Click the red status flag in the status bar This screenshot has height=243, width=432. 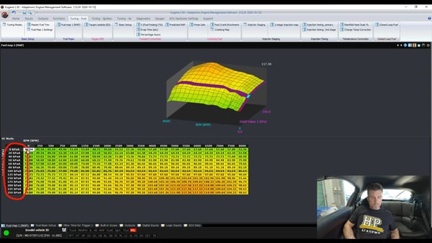coord(133,230)
